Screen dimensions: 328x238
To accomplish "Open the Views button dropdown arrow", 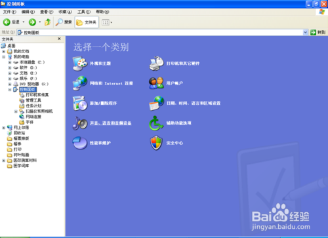I will [111, 22].
